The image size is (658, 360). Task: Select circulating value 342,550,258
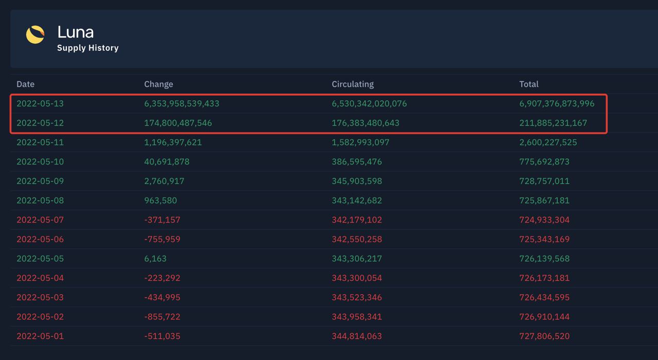[357, 239]
